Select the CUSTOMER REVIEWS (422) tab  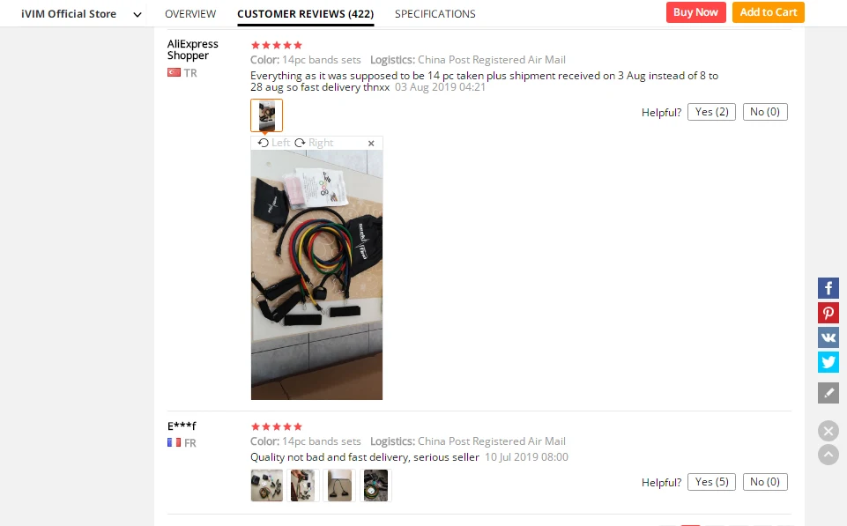click(305, 14)
